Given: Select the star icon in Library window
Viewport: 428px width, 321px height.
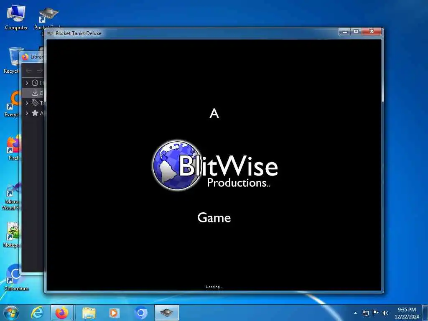Looking at the screenshot, I should (35, 113).
